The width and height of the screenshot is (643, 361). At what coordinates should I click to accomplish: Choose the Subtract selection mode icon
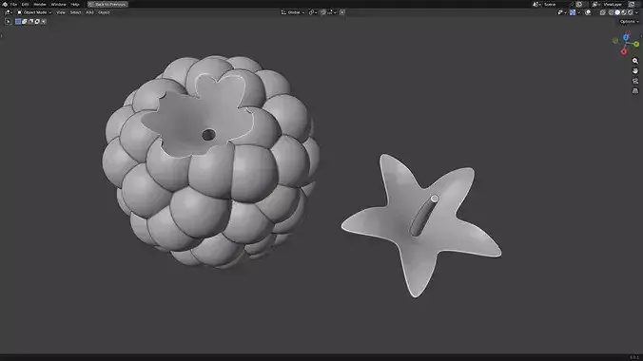point(30,21)
